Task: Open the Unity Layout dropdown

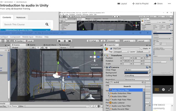Action: pyautogui.click(x=143, y=41)
